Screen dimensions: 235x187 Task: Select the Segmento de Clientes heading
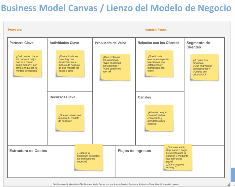click(198, 45)
